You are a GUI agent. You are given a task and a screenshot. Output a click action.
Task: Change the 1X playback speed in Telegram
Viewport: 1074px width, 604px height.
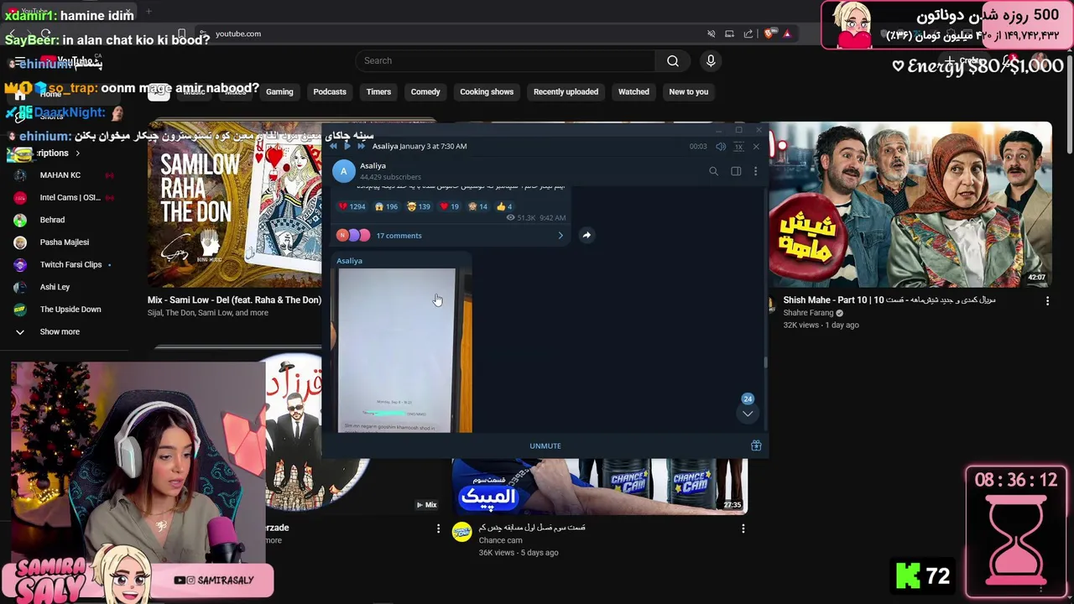tap(738, 147)
